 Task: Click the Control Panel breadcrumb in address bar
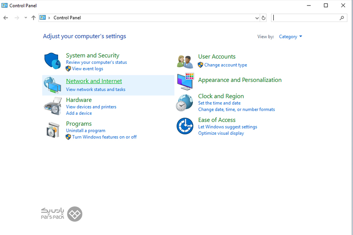coord(67,18)
